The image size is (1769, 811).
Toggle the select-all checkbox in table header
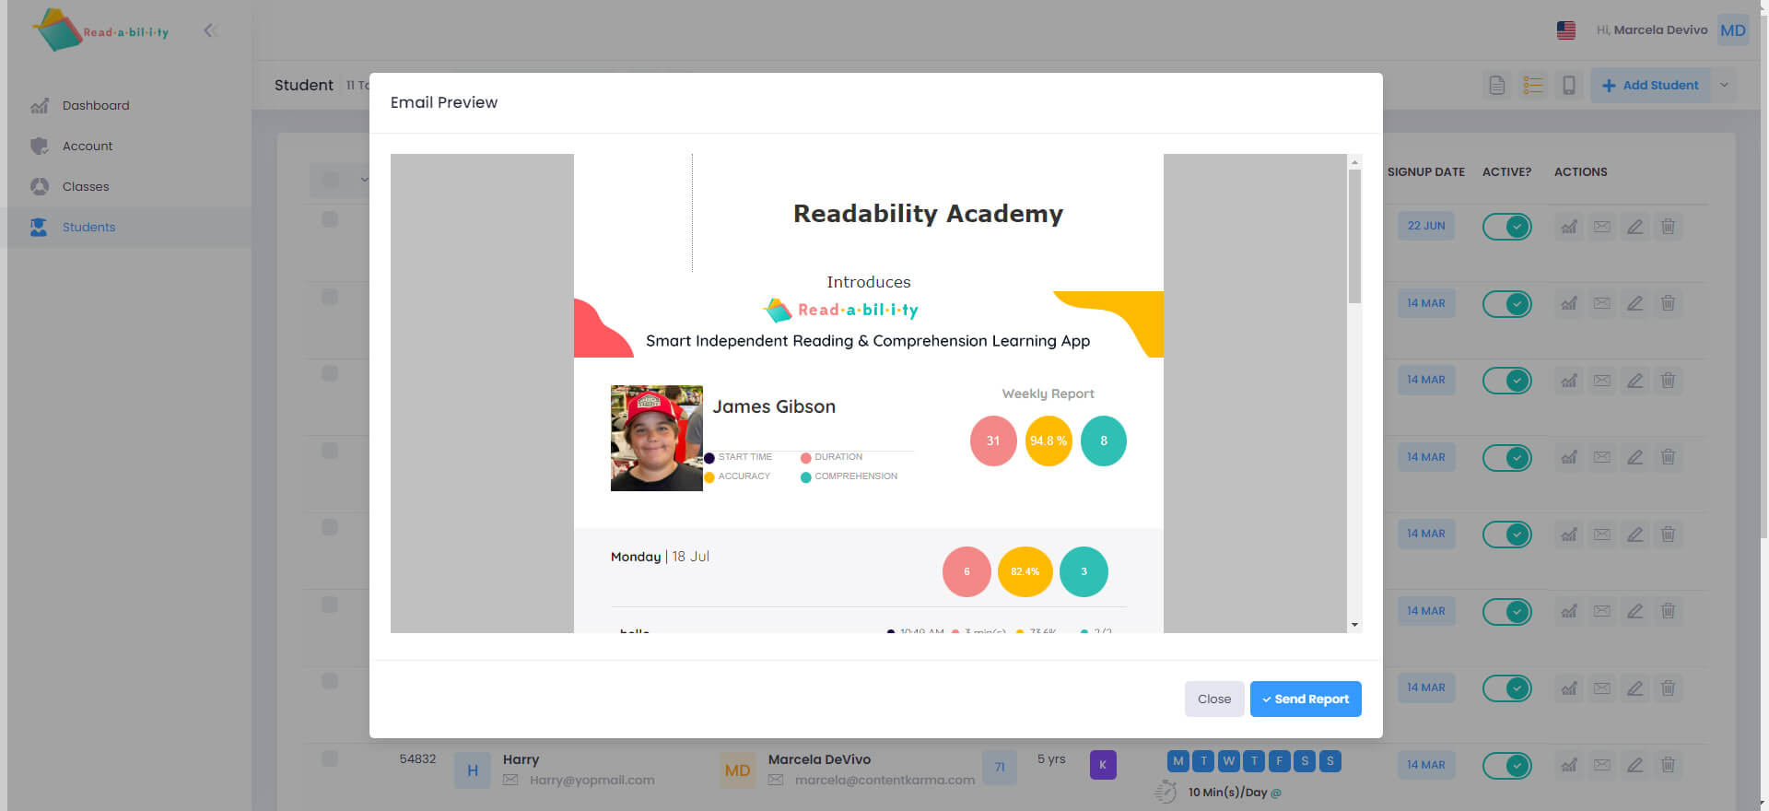(331, 180)
